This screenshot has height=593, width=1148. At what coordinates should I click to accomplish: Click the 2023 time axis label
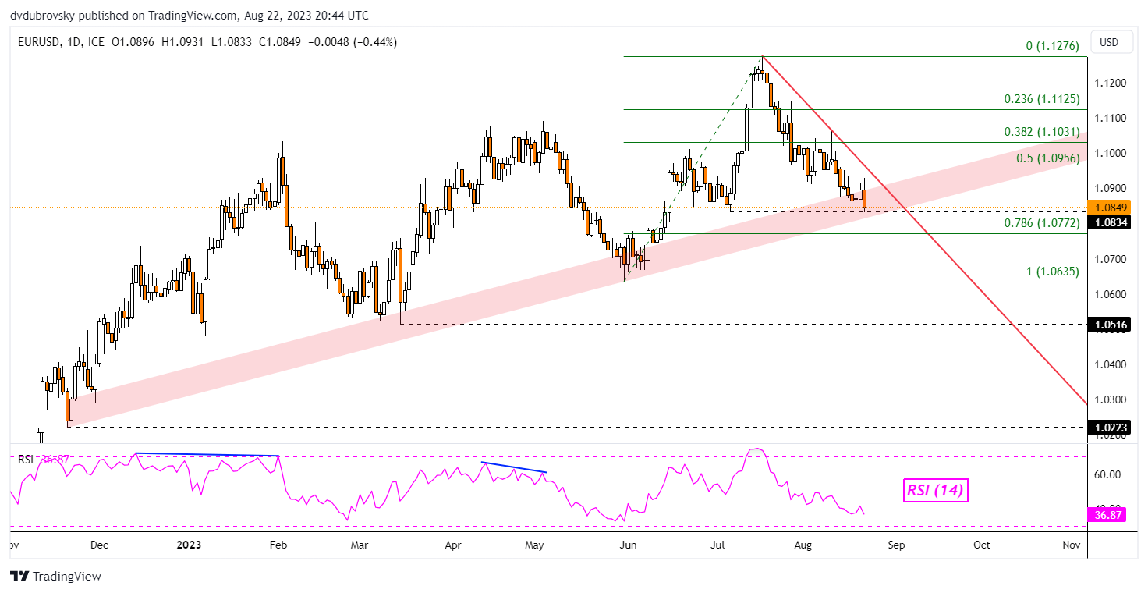pos(187,545)
